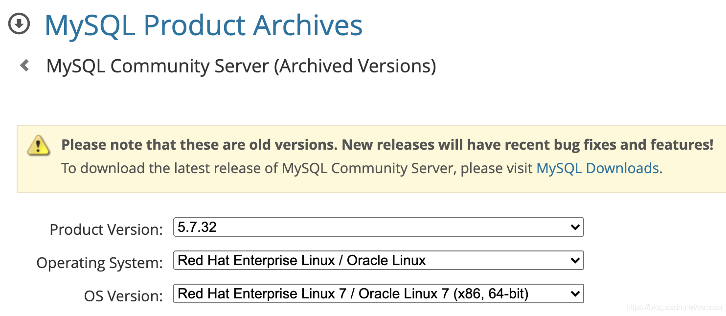Select the text 5.7.32 in the version box
This screenshot has width=726, height=316.
[x=198, y=226]
